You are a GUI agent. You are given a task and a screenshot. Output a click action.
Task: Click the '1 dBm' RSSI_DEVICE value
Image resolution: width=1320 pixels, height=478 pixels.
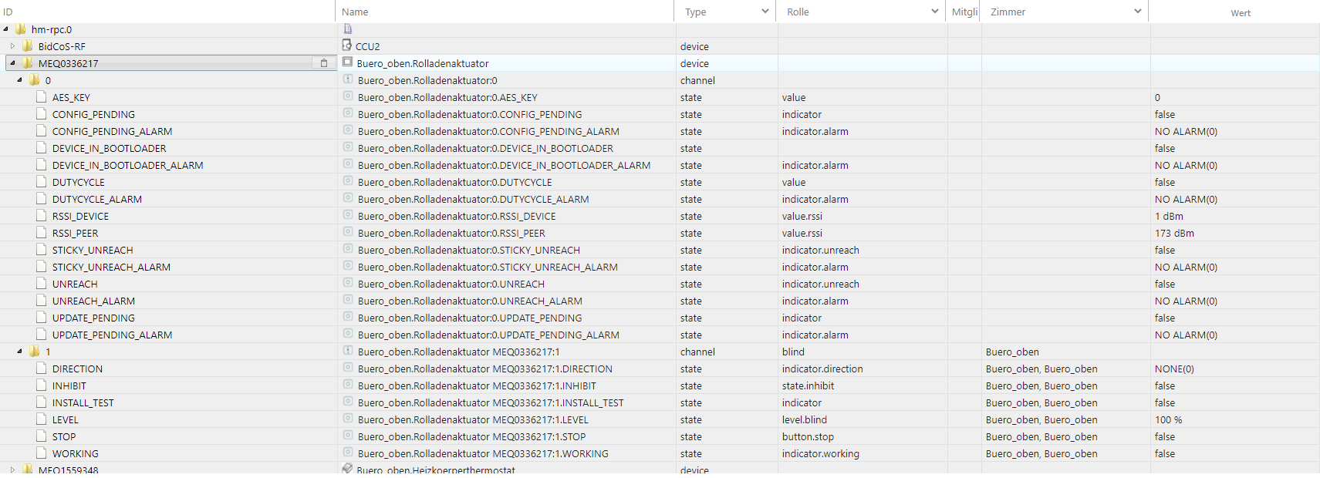1169,216
